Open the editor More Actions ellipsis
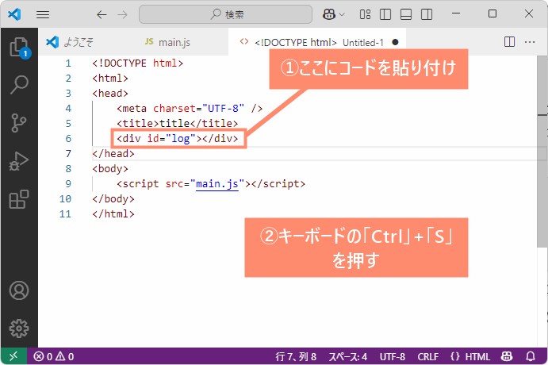 pos(530,42)
